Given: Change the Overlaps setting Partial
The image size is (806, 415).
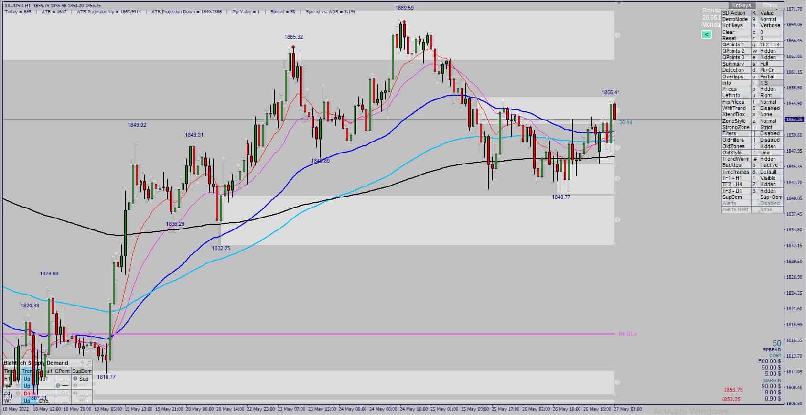Looking at the screenshot, I should pyautogui.click(x=771, y=76).
